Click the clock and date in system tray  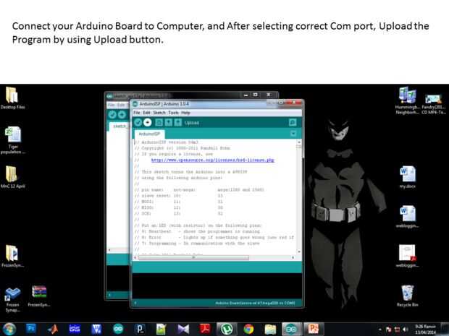click(426, 329)
